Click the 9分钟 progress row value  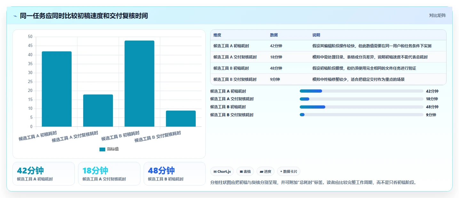click(x=431, y=115)
